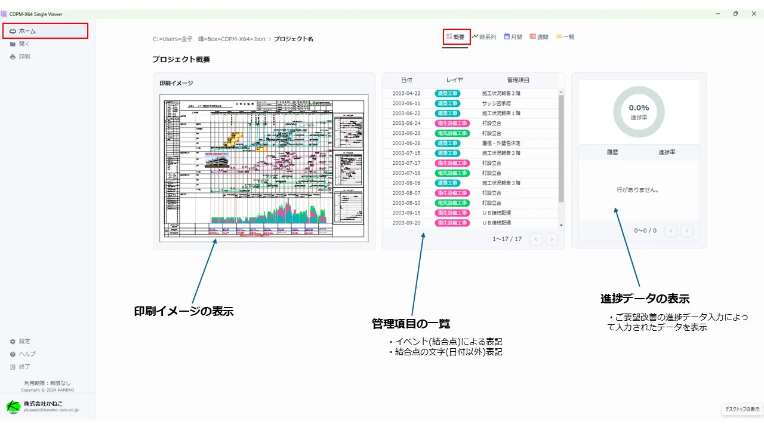The image size is (764, 430).
Task: Click the 1~17 / 17 page count
Action: click(x=507, y=239)
